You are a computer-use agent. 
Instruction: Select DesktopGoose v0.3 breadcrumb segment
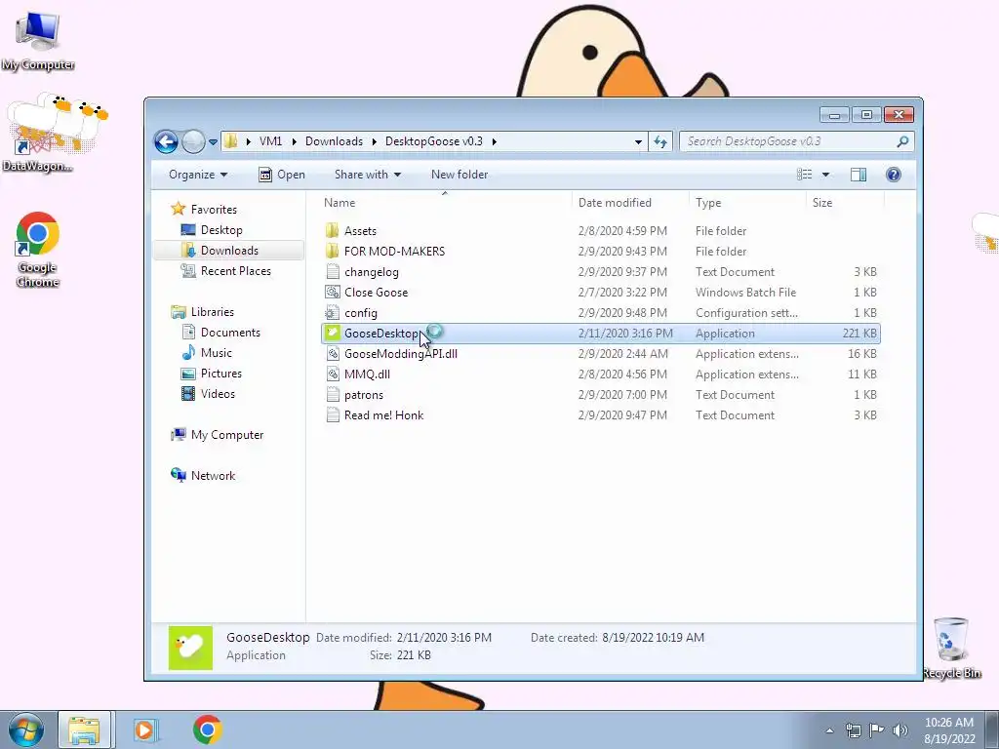coord(434,141)
